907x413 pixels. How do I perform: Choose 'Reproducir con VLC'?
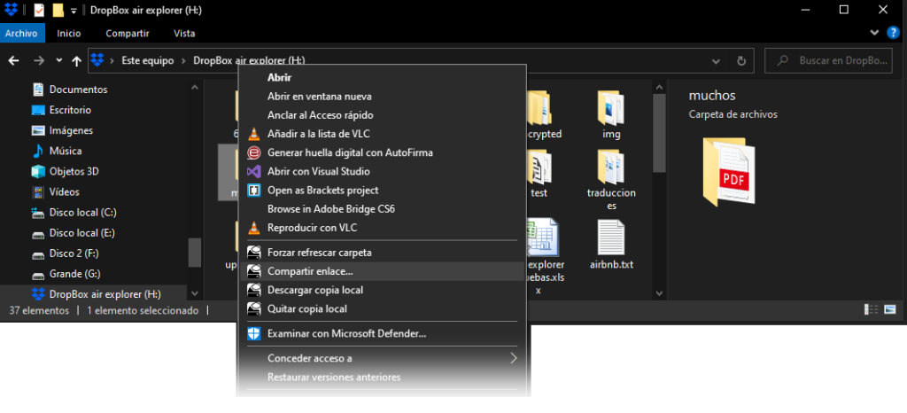(383, 227)
